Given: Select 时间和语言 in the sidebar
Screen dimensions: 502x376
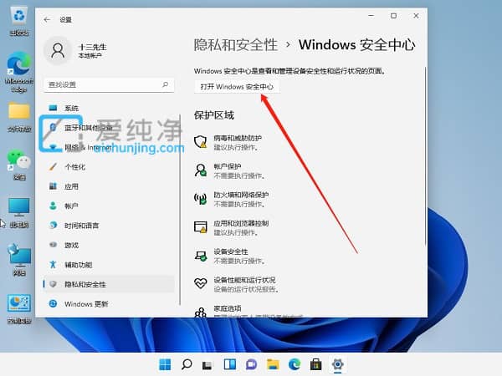Looking at the screenshot, I should 109,226.
